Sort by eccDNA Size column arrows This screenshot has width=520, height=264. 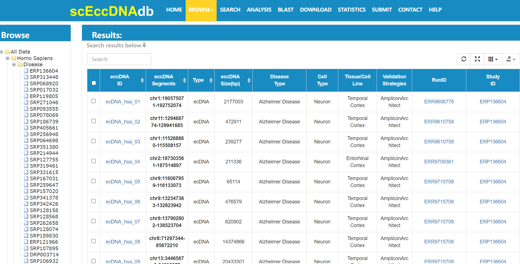249,80
